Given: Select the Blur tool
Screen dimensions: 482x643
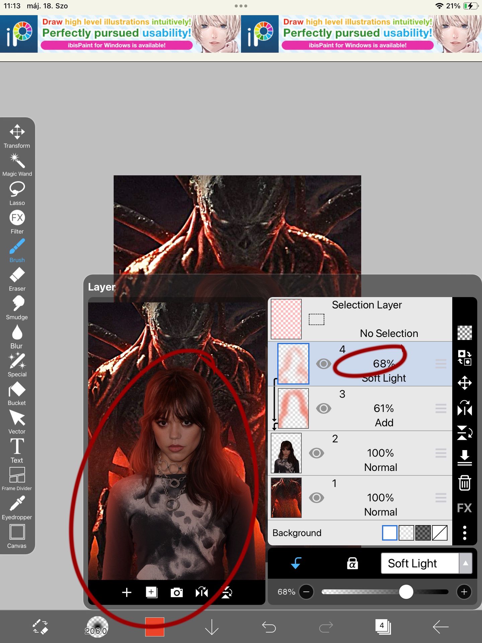Looking at the screenshot, I should point(17,337).
